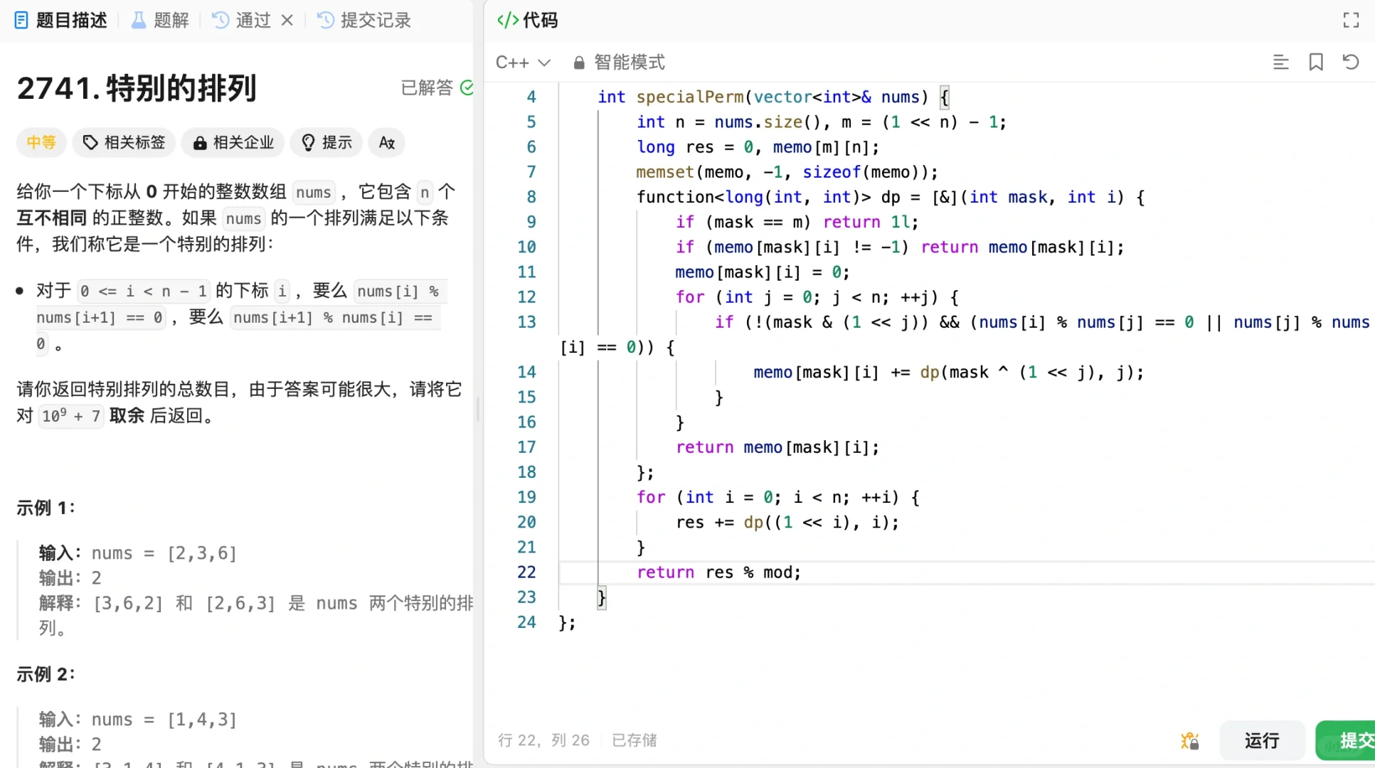Format code with the align icon

pos(1280,63)
